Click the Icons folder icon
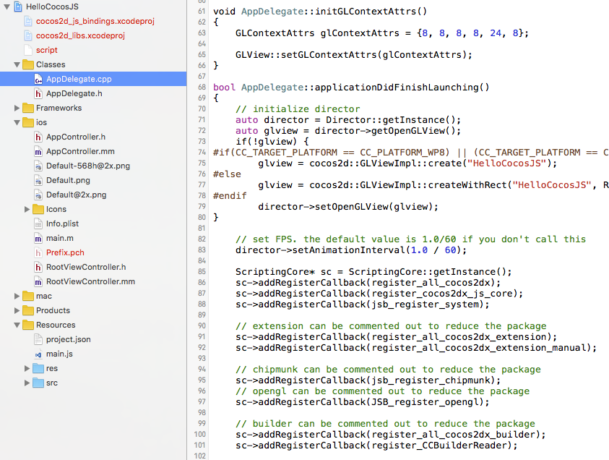This screenshot has height=460, width=609. [38, 209]
